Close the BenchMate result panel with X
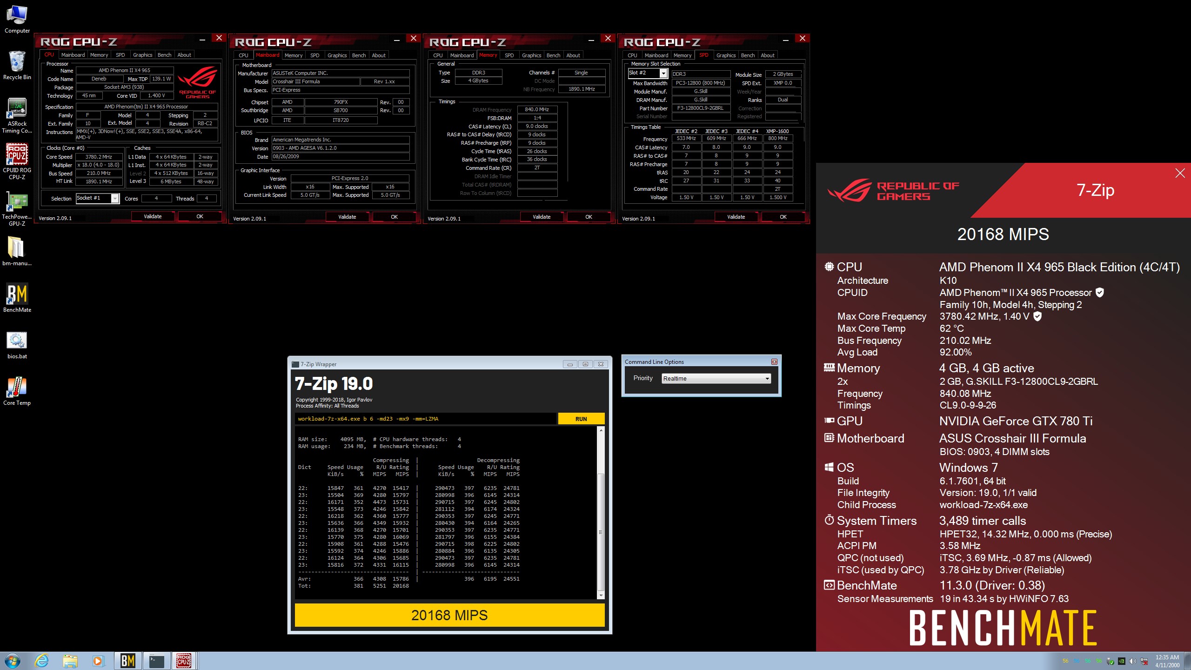Image resolution: width=1191 pixels, height=670 pixels. [x=1180, y=173]
